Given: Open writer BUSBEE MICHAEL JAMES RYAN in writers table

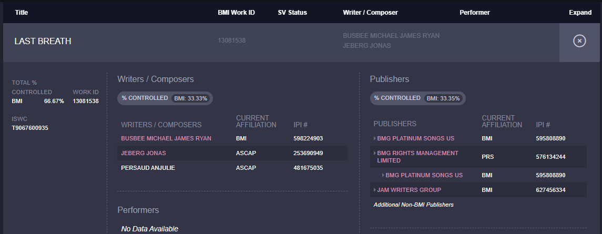Looking at the screenshot, I should tap(166, 138).
